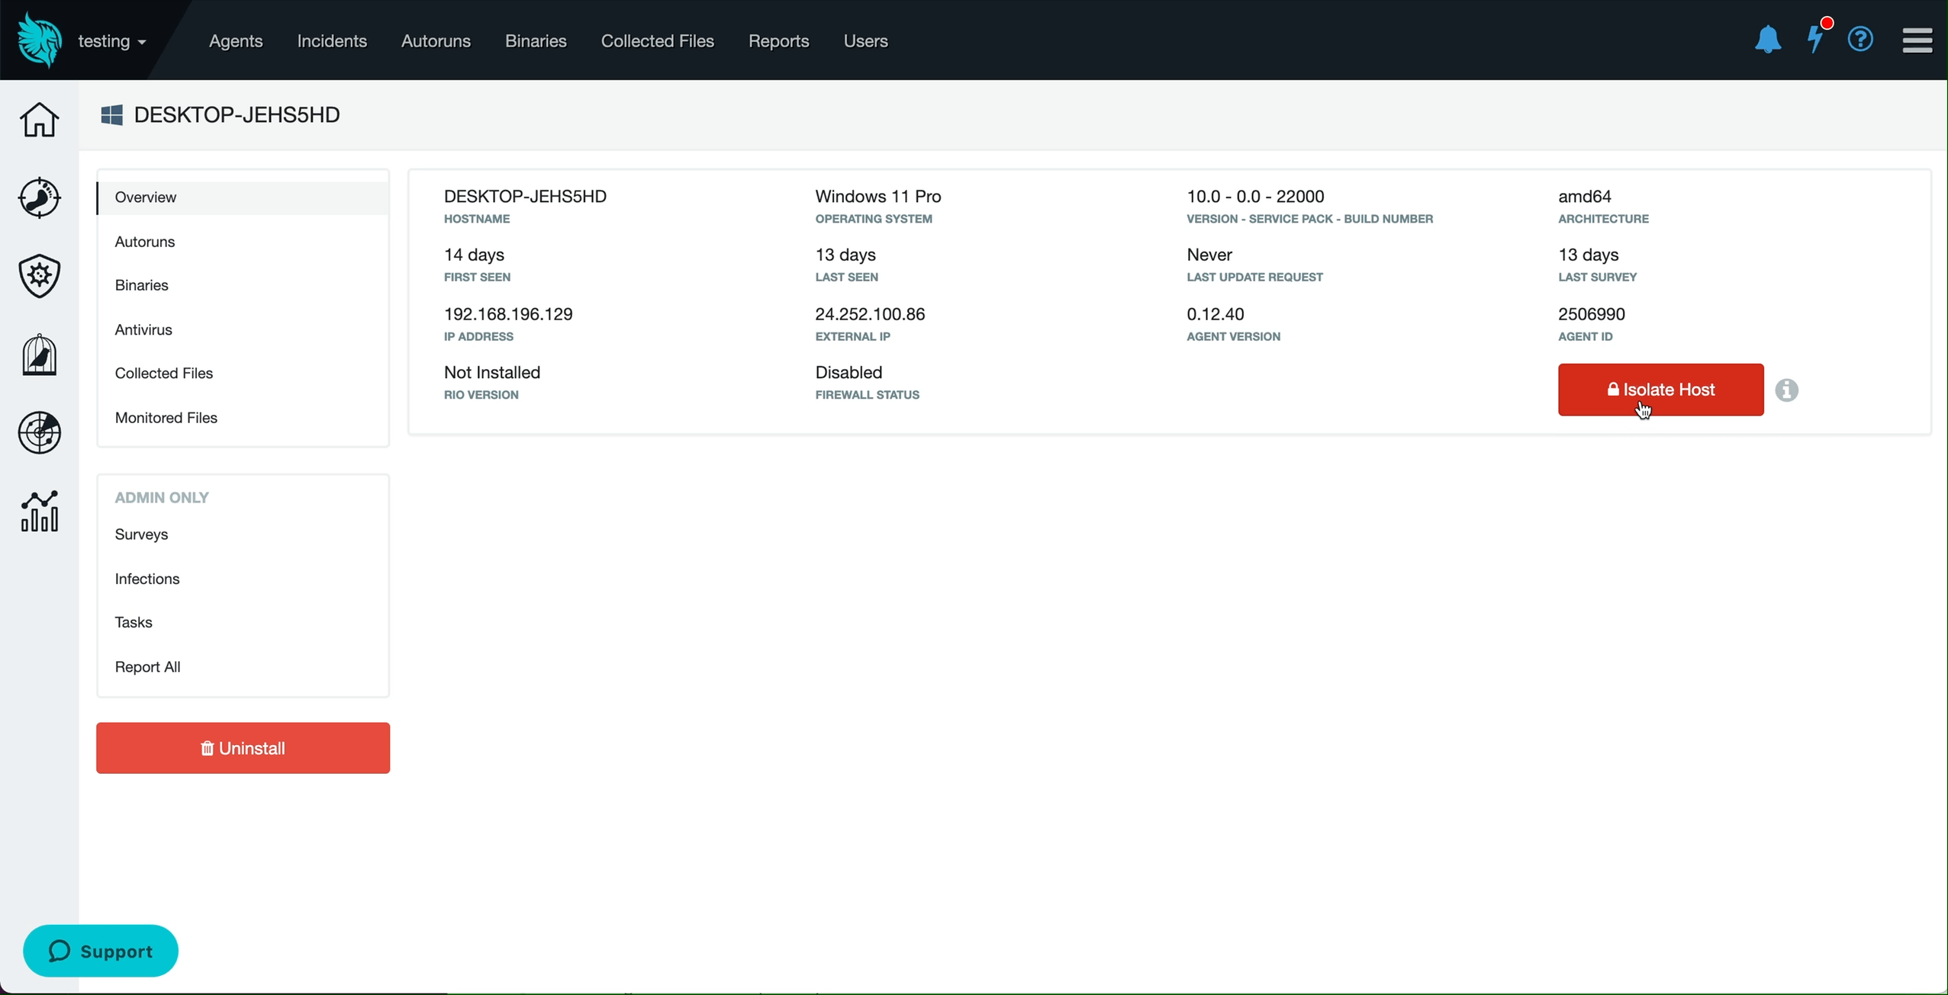1948x995 pixels.
Task: Open the Reports page
Action: click(x=778, y=41)
